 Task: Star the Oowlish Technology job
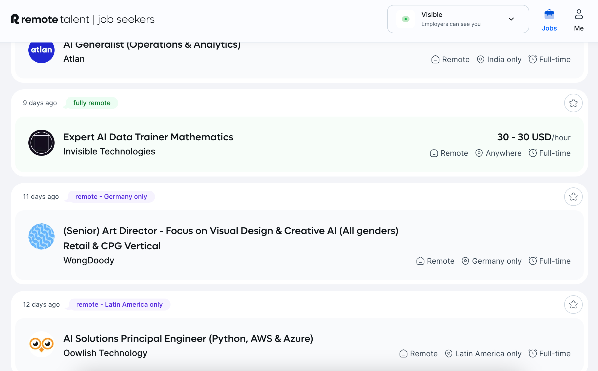point(573,305)
